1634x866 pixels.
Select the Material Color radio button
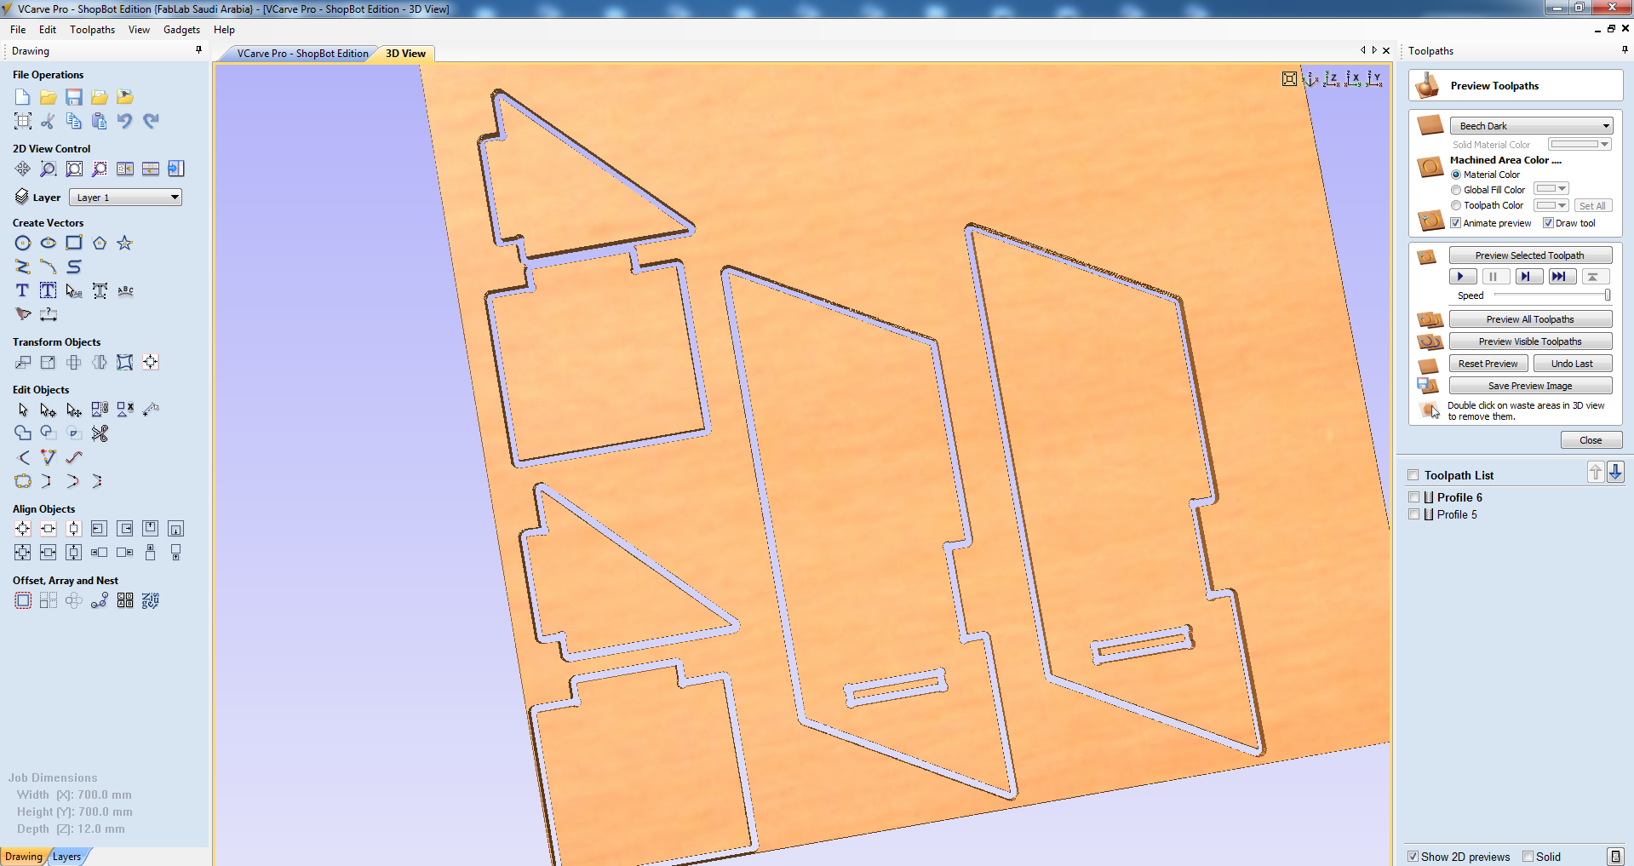tap(1456, 175)
